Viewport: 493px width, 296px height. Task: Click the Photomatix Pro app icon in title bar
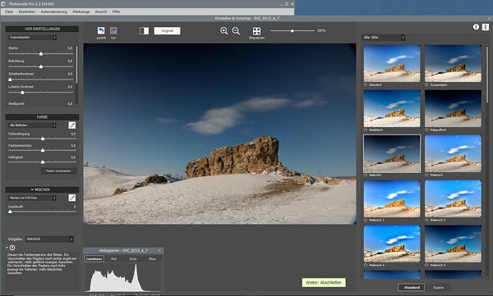(3, 4)
